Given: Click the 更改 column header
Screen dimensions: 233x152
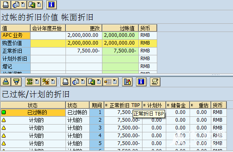Looking at the screenshot, I should coord(84,28).
